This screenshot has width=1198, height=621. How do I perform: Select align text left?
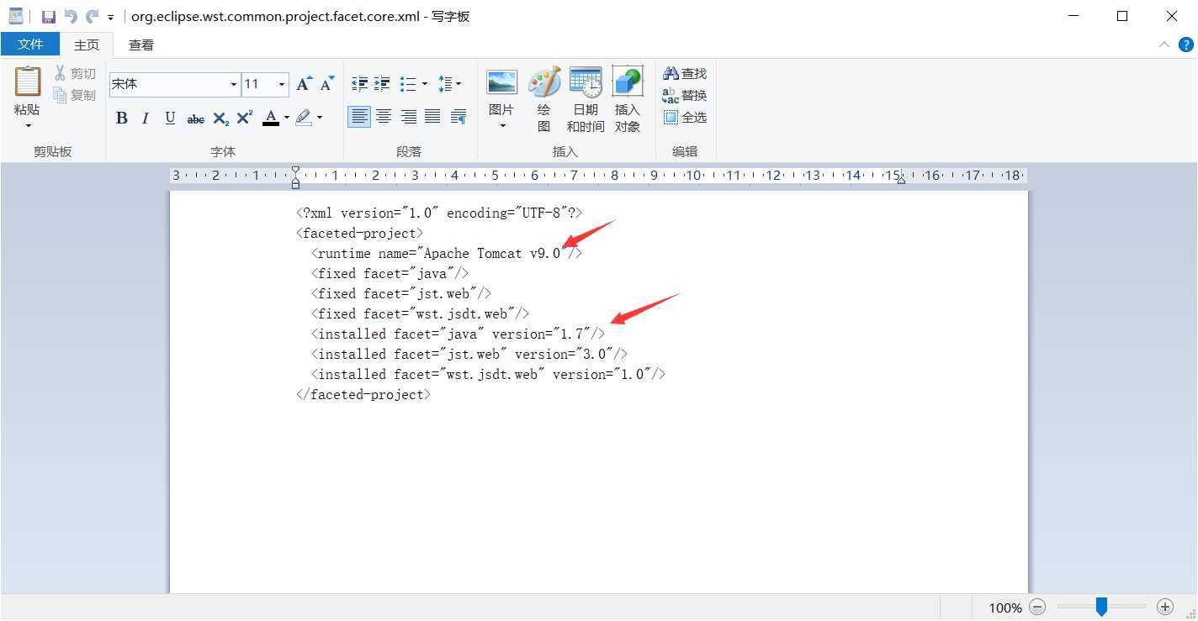point(359,117)
